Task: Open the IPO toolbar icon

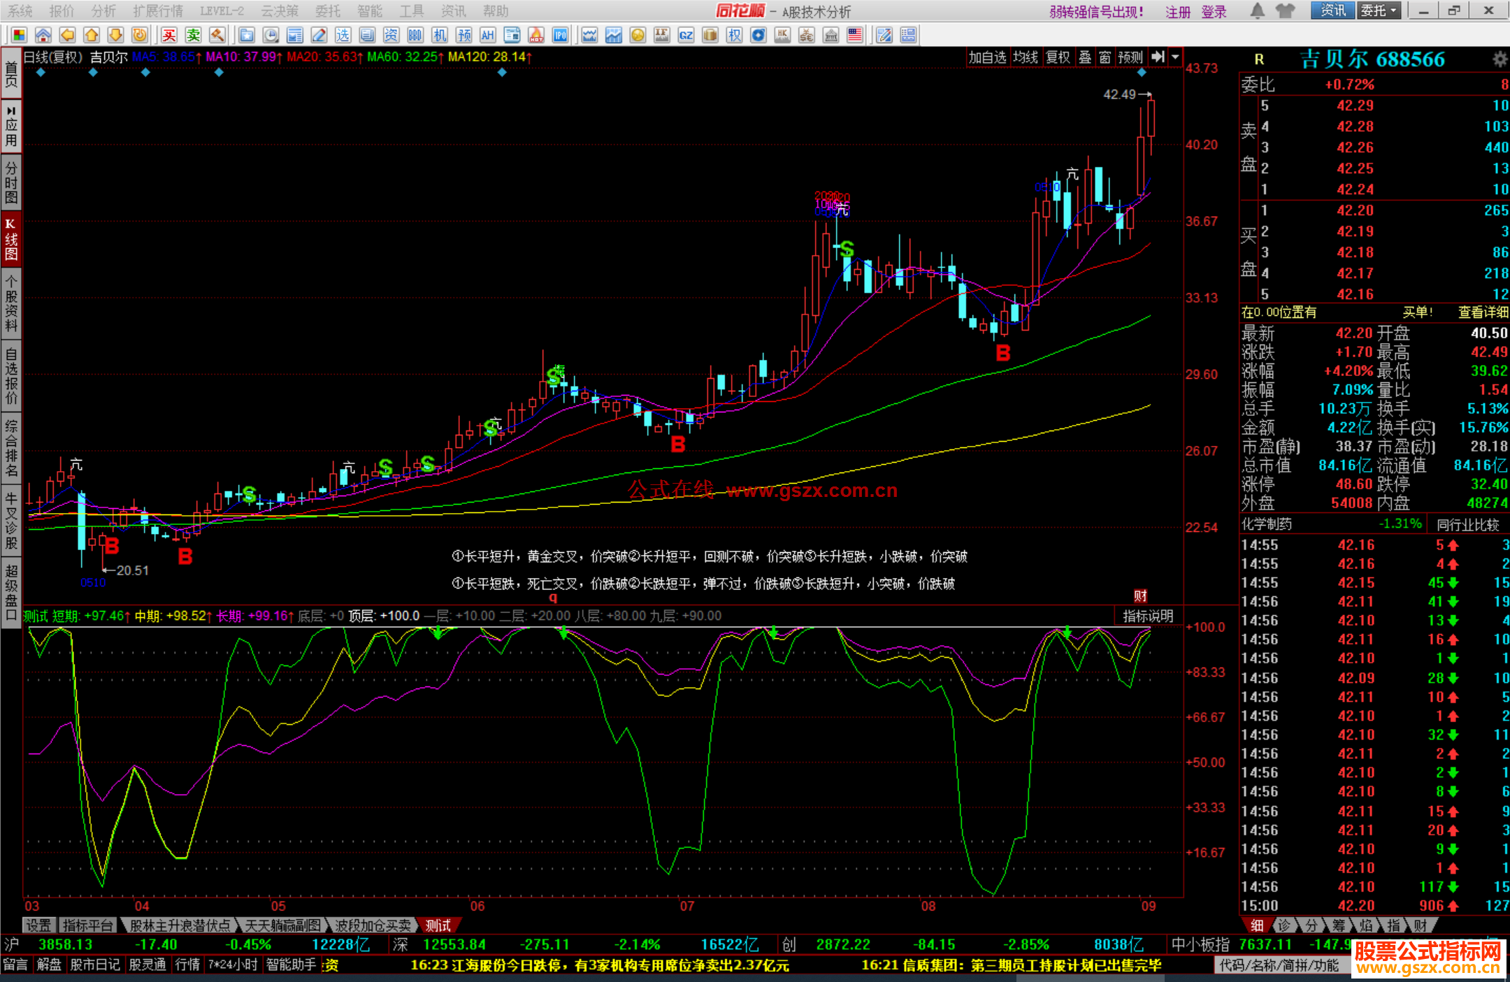Action: pos(560,35)
